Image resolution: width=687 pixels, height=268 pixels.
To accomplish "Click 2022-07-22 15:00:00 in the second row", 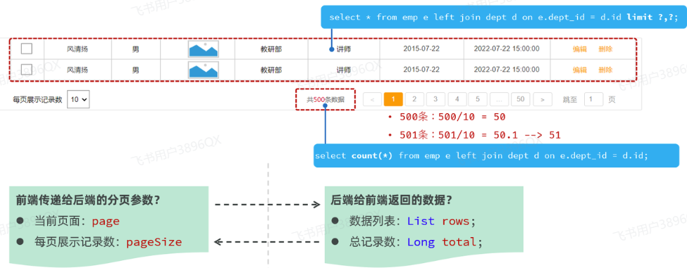I will pos(507,70).
